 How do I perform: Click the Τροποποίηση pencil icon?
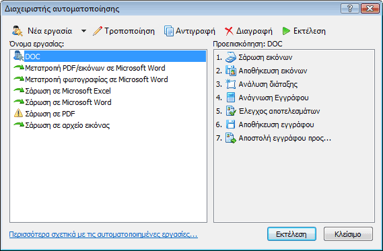pos(98,31)
